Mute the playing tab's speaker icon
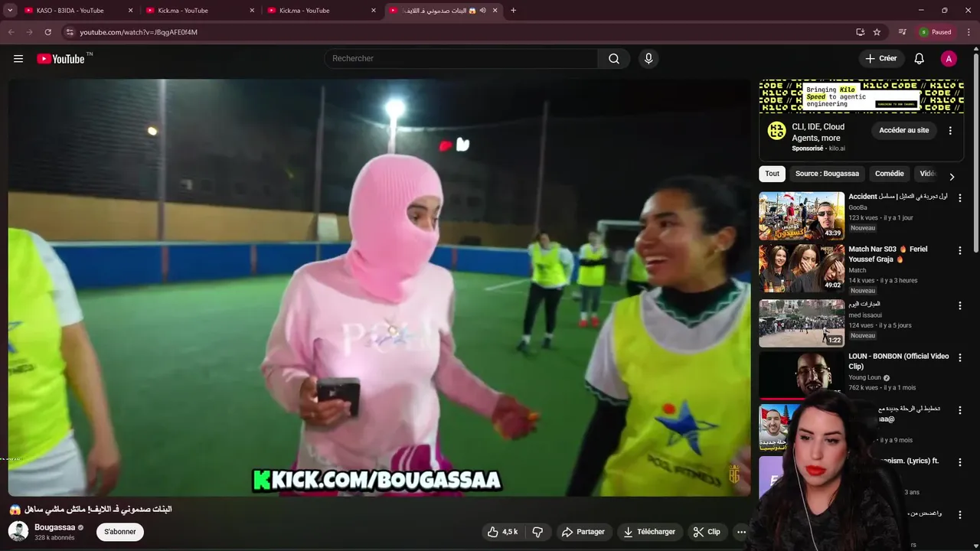 point(482,11)
